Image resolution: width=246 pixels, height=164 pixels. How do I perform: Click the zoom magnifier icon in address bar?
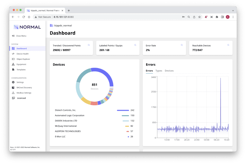(189, 17)
